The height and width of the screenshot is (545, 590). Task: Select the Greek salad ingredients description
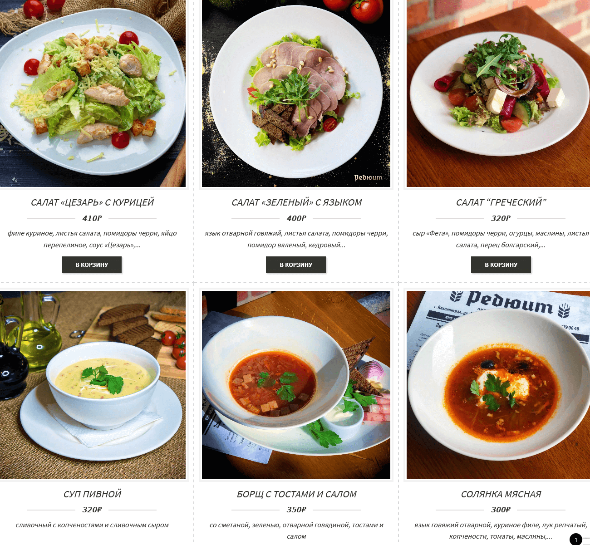[501, 239]
